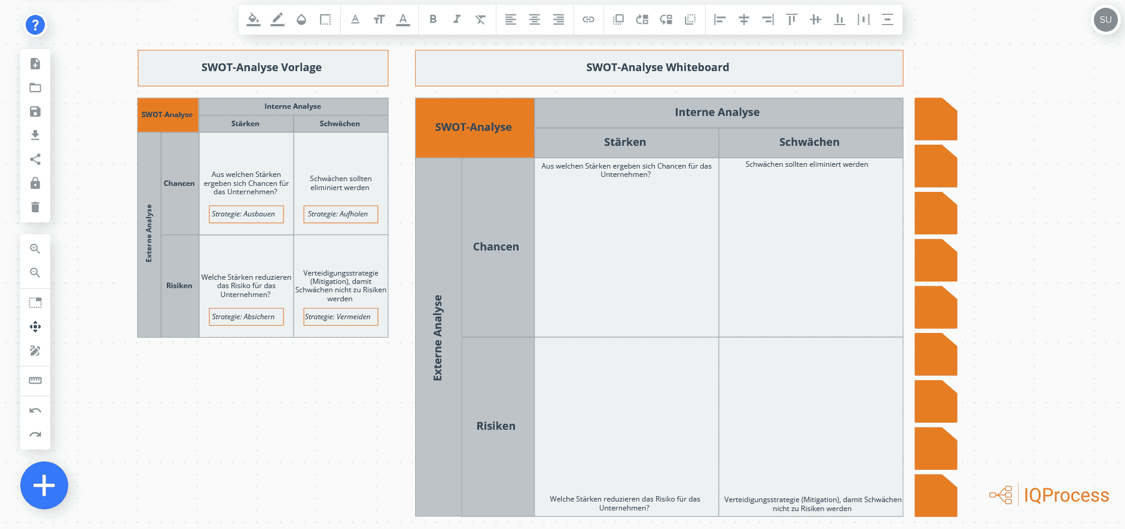Select the 'Strategie: Aufholen' box

pos(340,214)
